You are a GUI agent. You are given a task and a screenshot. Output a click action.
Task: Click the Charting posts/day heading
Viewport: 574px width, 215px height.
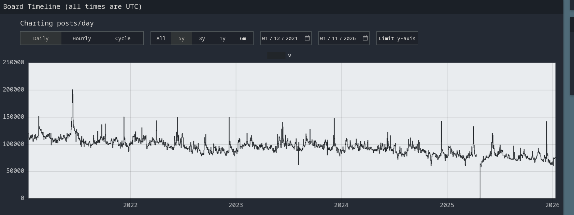[x=57, y=23]
